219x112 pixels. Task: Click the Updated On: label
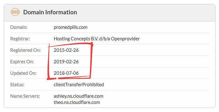click(x=23, y=73)
